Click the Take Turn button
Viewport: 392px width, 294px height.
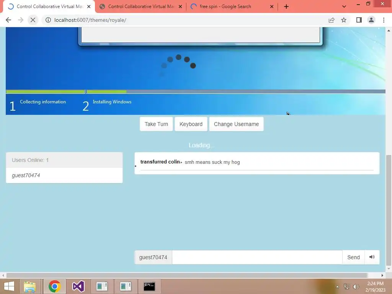click(156, 124)
